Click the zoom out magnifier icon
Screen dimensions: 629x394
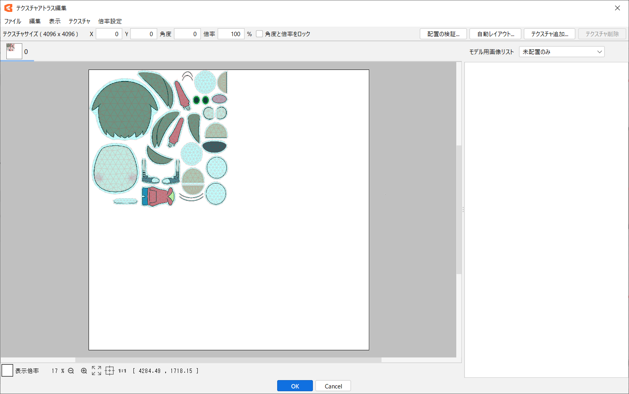pyautogui.click(x=71, y=371)
